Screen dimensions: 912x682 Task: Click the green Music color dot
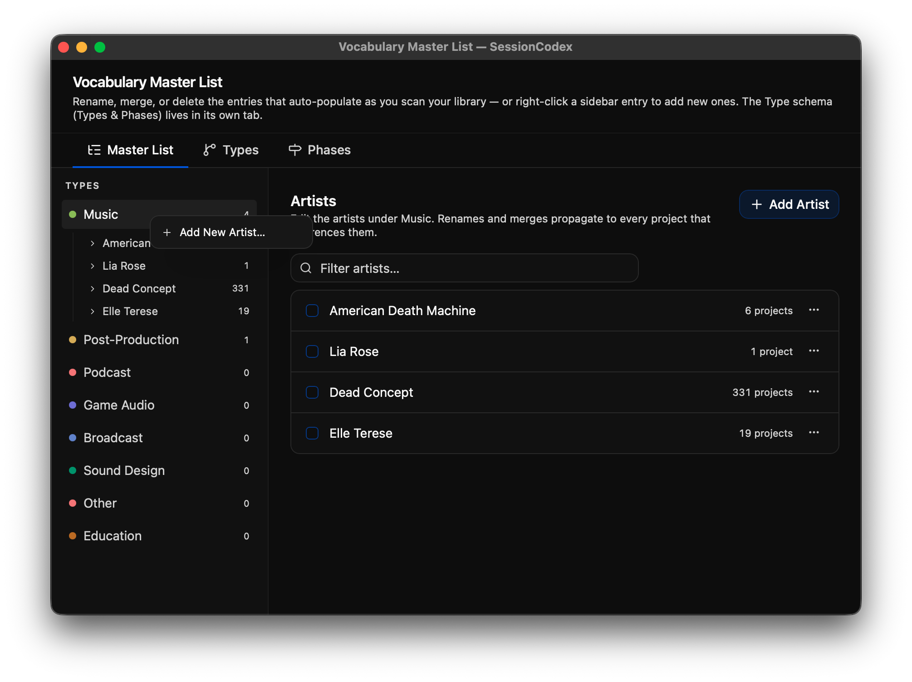(73, 214)
